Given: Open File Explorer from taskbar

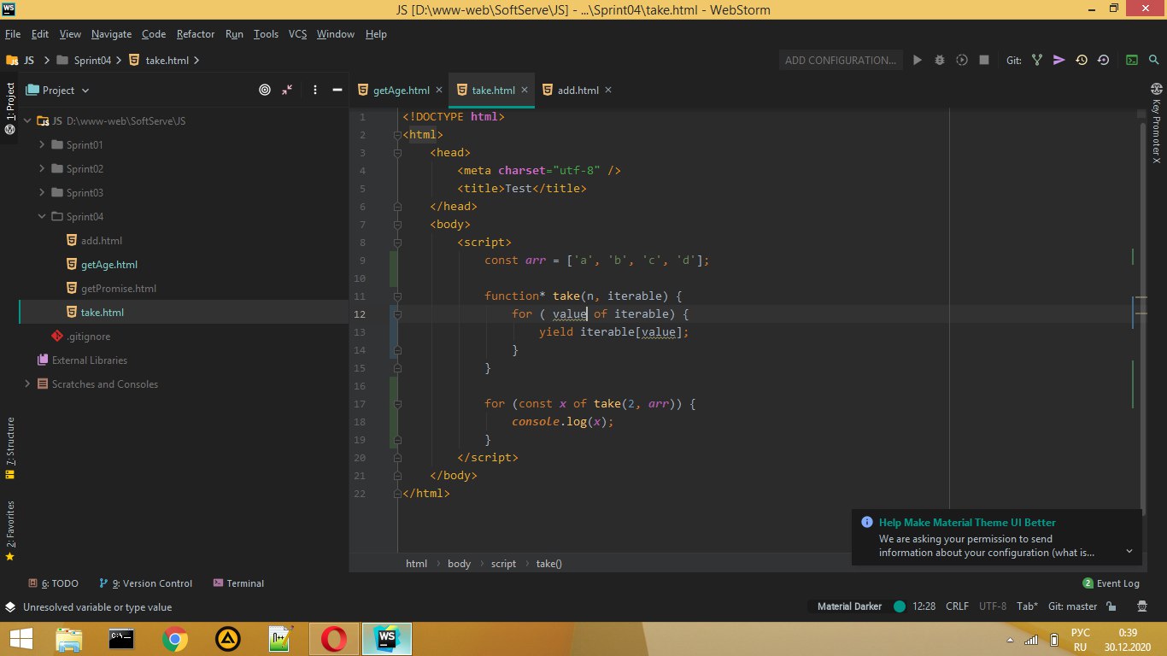Looking at the screenshot, I should [x=69, y=638].
